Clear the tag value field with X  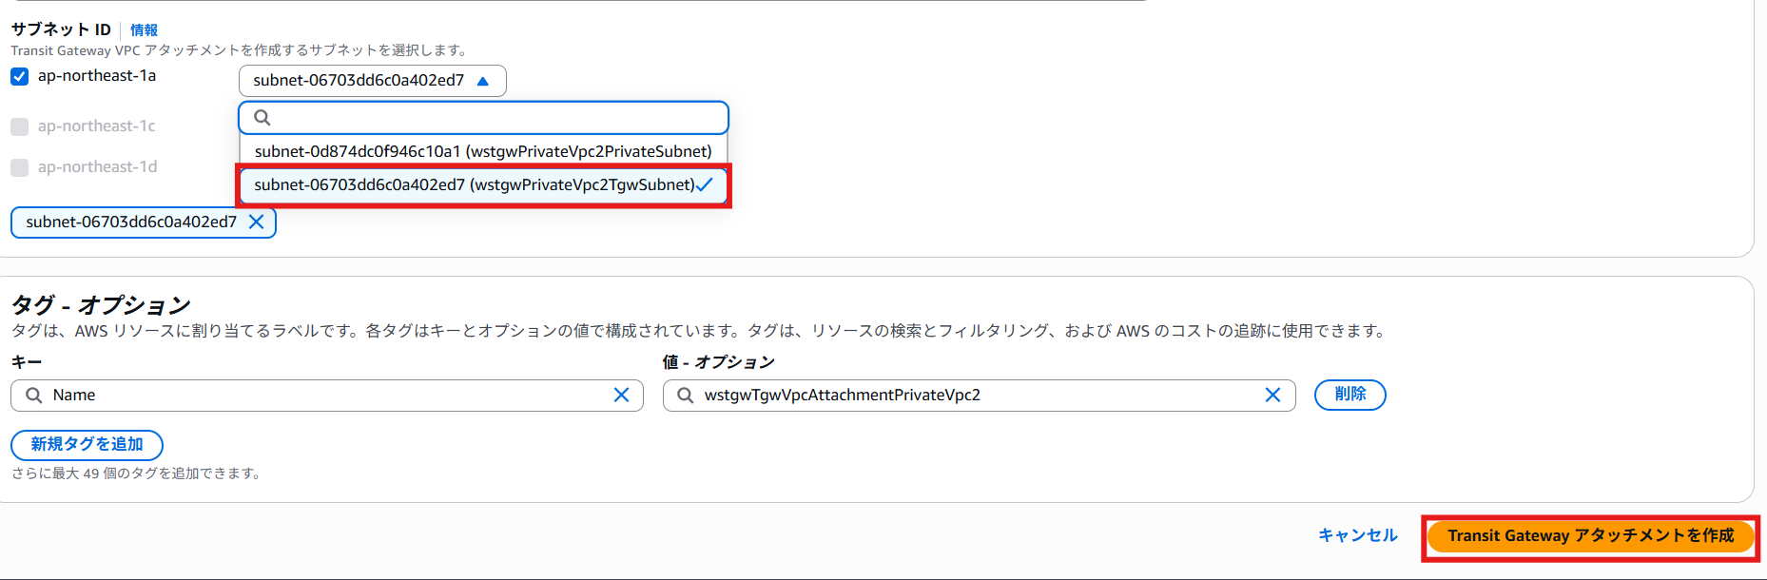point(1272,396)
